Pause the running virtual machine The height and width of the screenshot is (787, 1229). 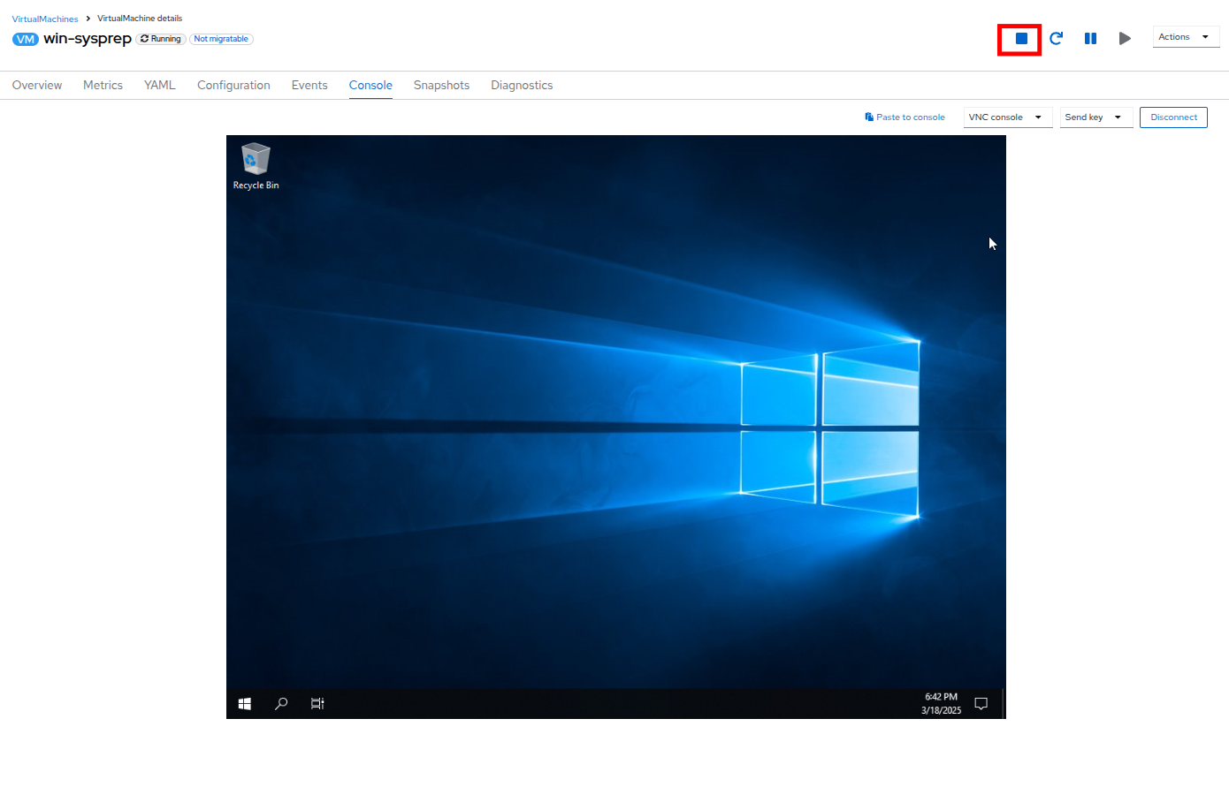(x=1090, y=39)
